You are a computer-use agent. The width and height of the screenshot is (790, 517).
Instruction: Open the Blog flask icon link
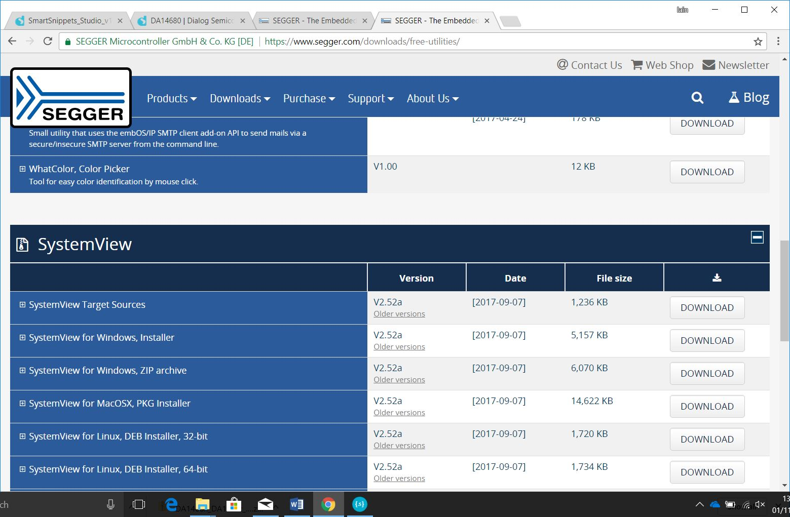point(733,97)
